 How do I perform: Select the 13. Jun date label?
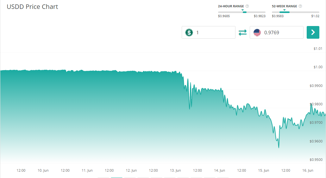click(175, 170)
